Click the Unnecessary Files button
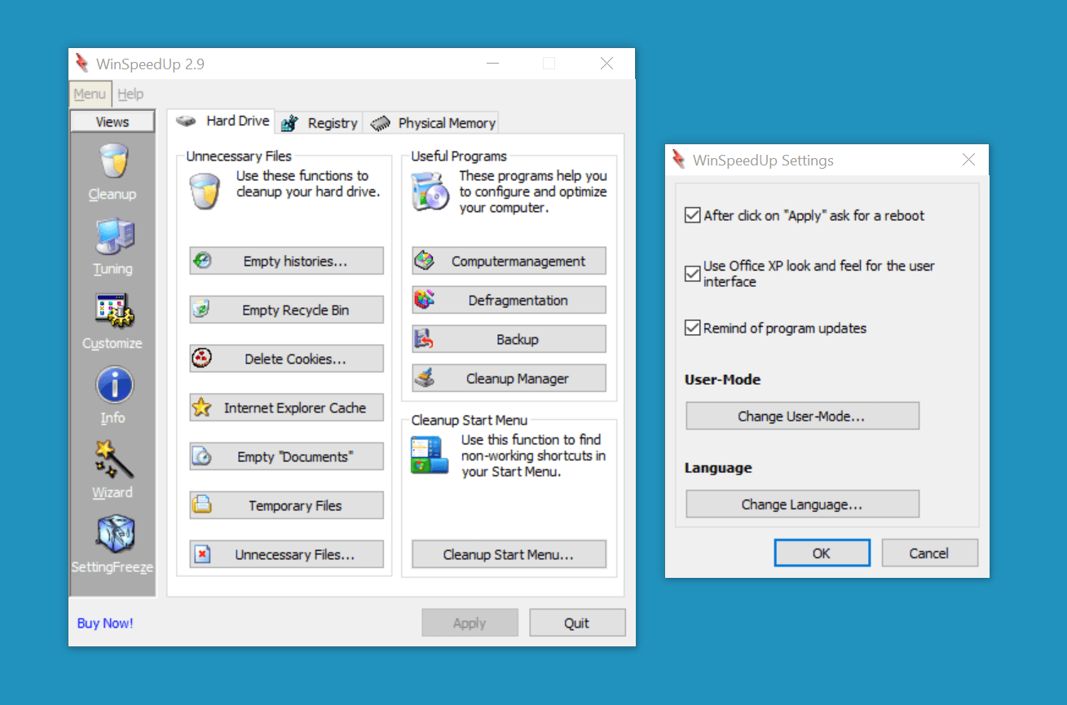This screenshot has width=1067, height=705. 287,554
